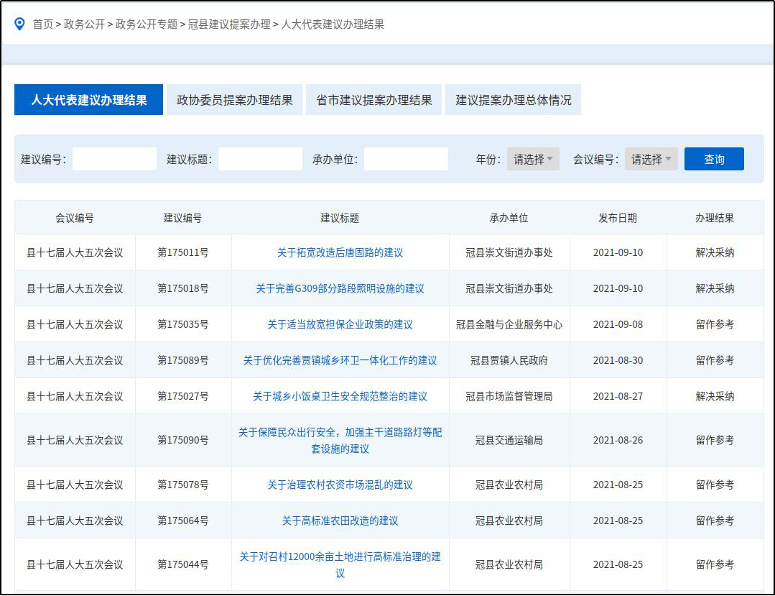
Task: Open the 会议编号 dropdown
Action: coord(651,160)
